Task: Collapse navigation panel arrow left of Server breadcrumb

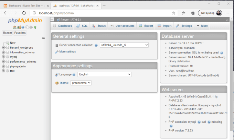Action: click(x=52, y=20)
